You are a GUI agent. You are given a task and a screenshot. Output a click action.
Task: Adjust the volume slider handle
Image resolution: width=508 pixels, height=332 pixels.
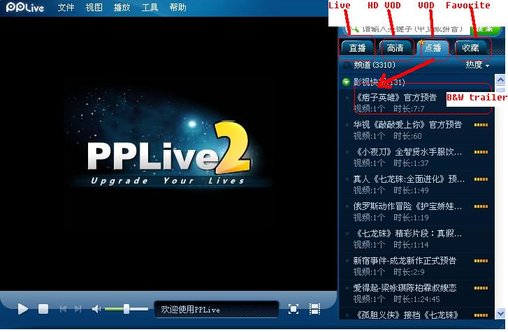[126, 309]
